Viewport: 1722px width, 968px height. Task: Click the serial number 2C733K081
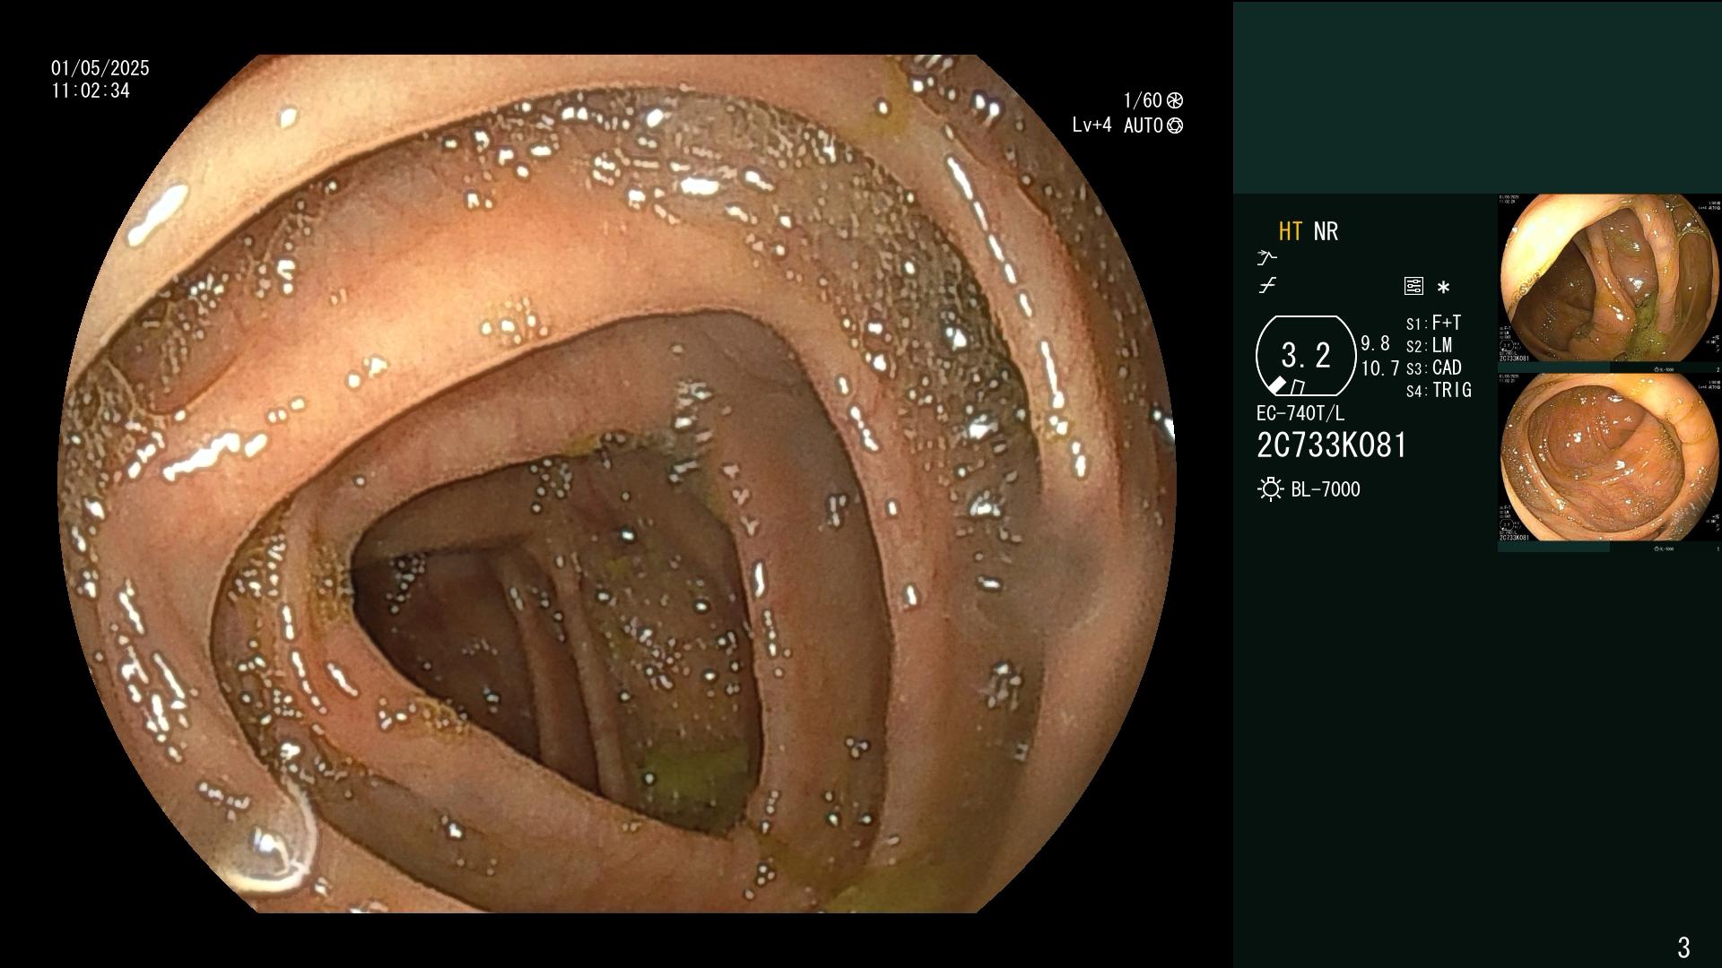pos(1332,445)
